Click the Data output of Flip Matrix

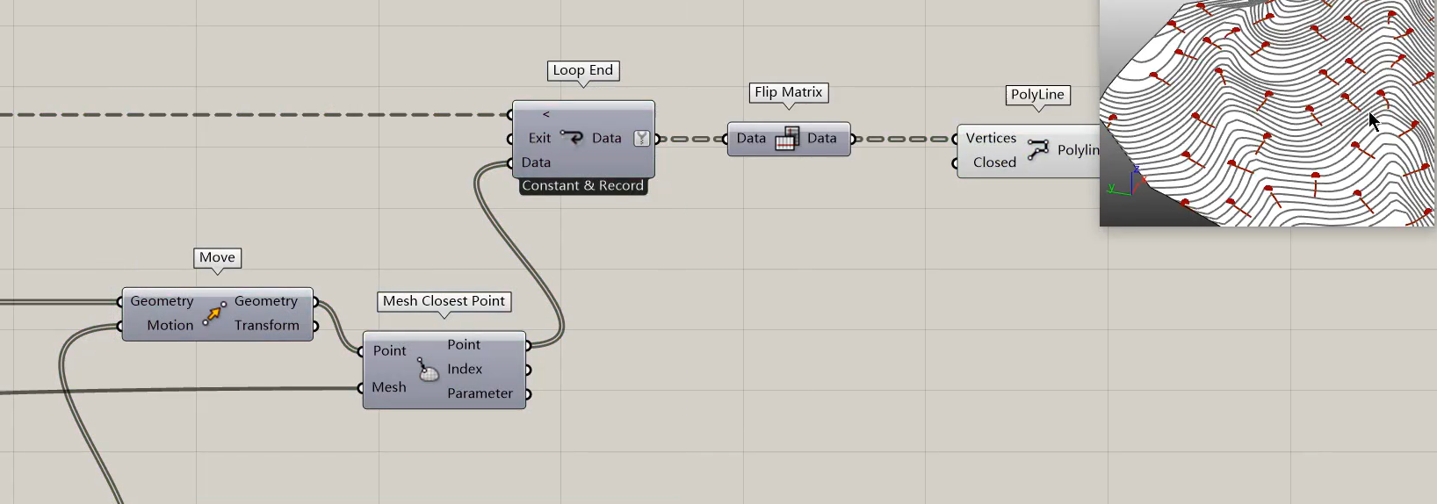(x=822, y=139)
